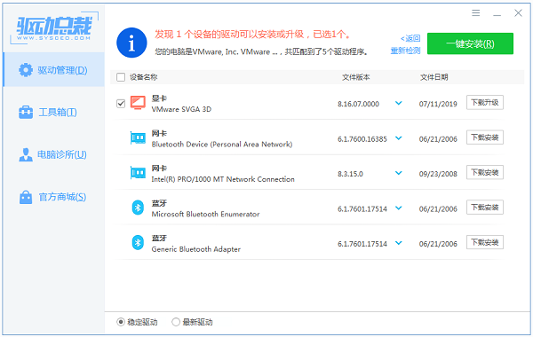This screenshot has width=533, height=337.
Task: Click the 驱动总裁 logo
Action: [54, 27]
